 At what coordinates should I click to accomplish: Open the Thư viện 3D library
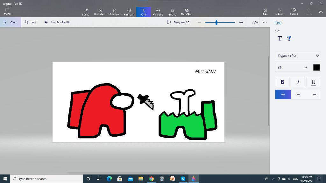point(187,12)
